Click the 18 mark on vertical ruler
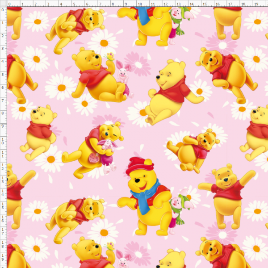This screenshot has width=268, height=268. pyautogui.click(x=3, y=245)
